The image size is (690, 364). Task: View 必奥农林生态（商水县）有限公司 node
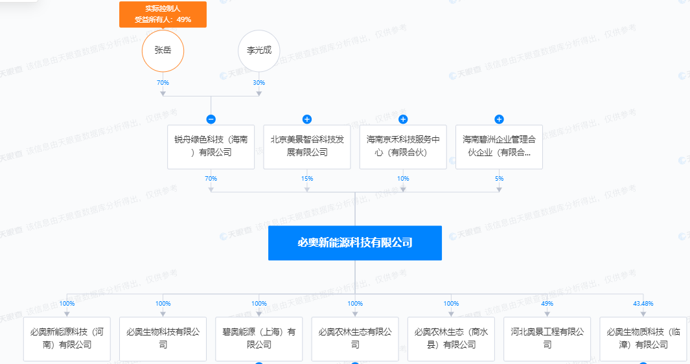coord(451,338)
